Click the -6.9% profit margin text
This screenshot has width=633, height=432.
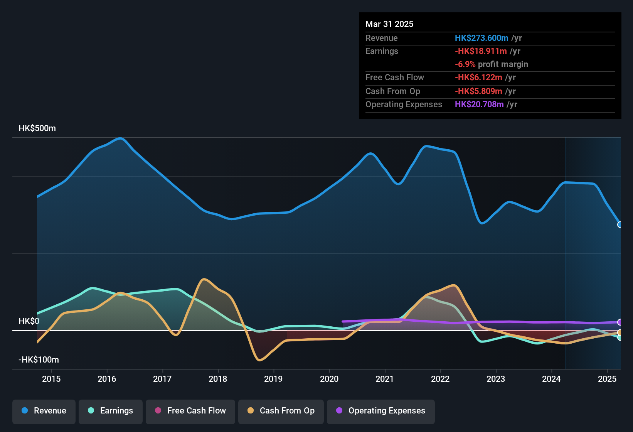pos(492,64)
